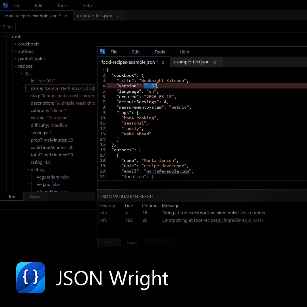This screenshot has width=307, height=307.
Task: Expand the pantryStaples node
Action: pyautogui.click(x=16, y=59)
